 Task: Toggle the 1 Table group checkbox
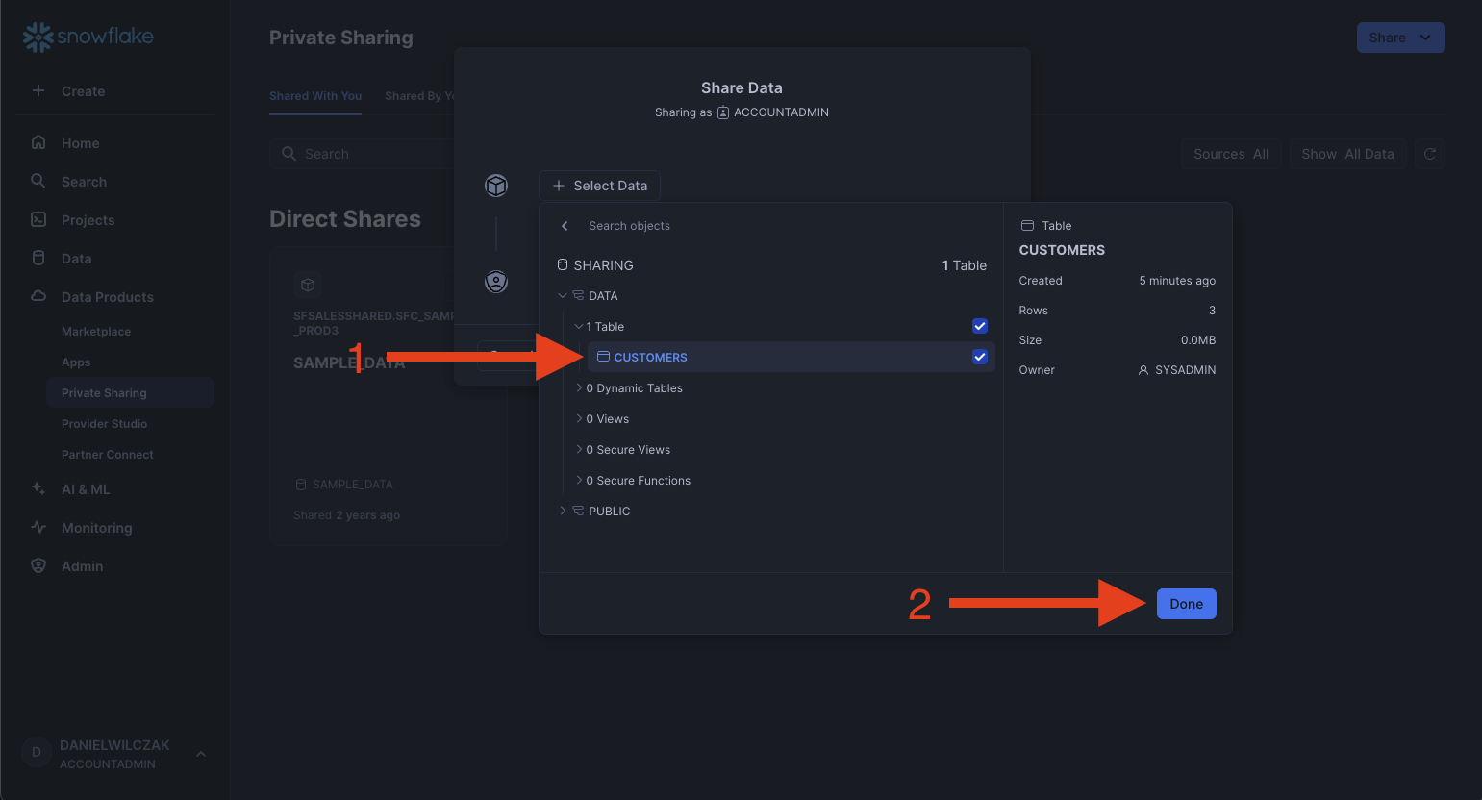pos(979,326)
